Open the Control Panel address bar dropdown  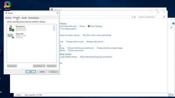[132, 17]
